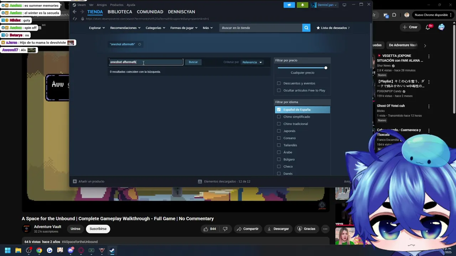This screenshot has width=456, height=256.
Task: Click the price filter slider handle
Action: click(326, 68)
